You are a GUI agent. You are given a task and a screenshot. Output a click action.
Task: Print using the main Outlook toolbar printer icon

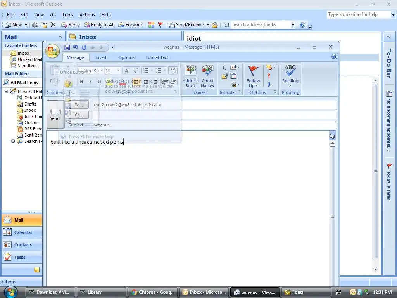(35, 25)
